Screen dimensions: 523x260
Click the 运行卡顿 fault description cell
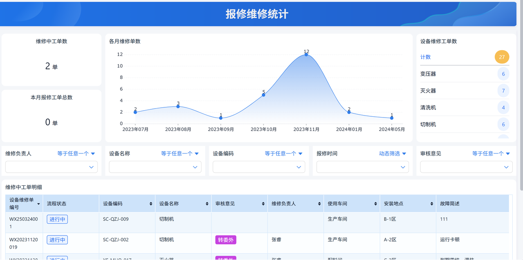click(450, 240)
